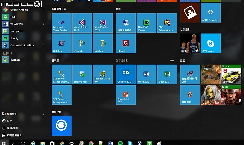The width and height of the screenshot is (244, 145).
Task: Open VirtualBox from the taskbar
Action: point(140,143)
